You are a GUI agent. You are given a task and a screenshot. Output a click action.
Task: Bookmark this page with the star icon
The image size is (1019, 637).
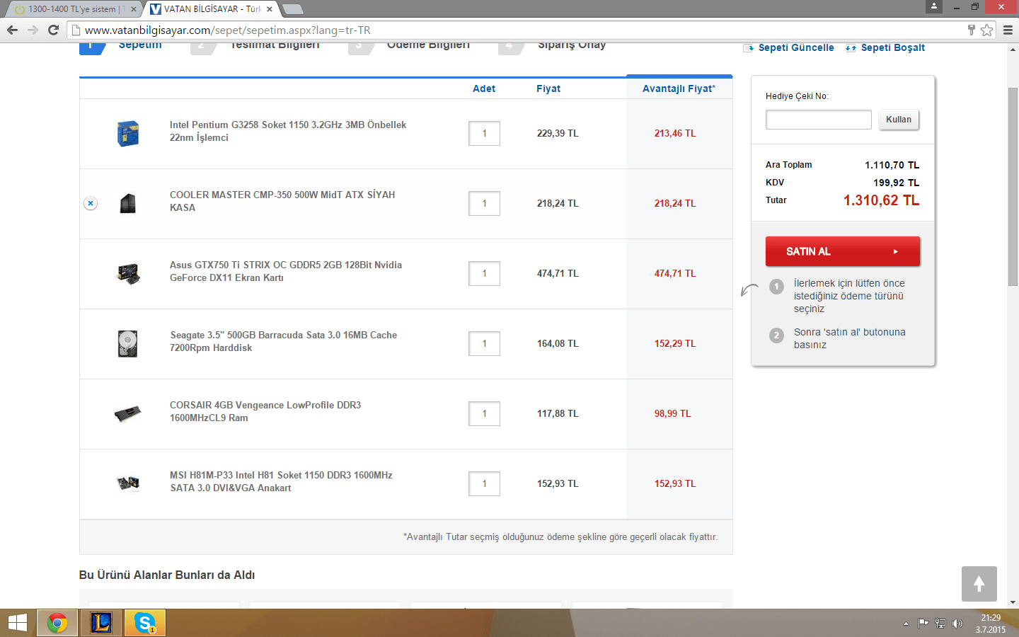click(986, 30)
